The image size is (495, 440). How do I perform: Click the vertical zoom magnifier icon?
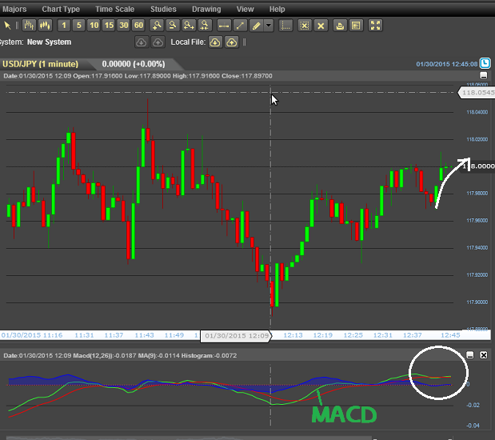click(x=205, y=26)
